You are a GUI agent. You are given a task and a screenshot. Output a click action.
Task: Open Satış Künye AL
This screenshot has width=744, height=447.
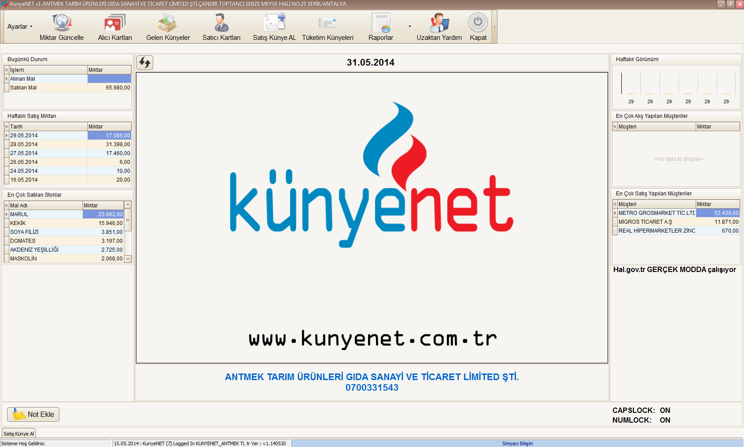pos(275,27)
